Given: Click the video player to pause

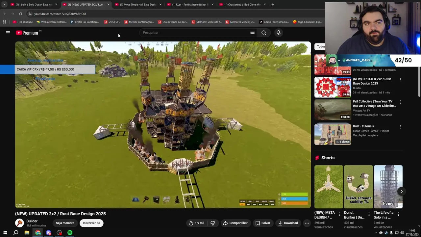Looking at the screenshot, I should (163, 125).
